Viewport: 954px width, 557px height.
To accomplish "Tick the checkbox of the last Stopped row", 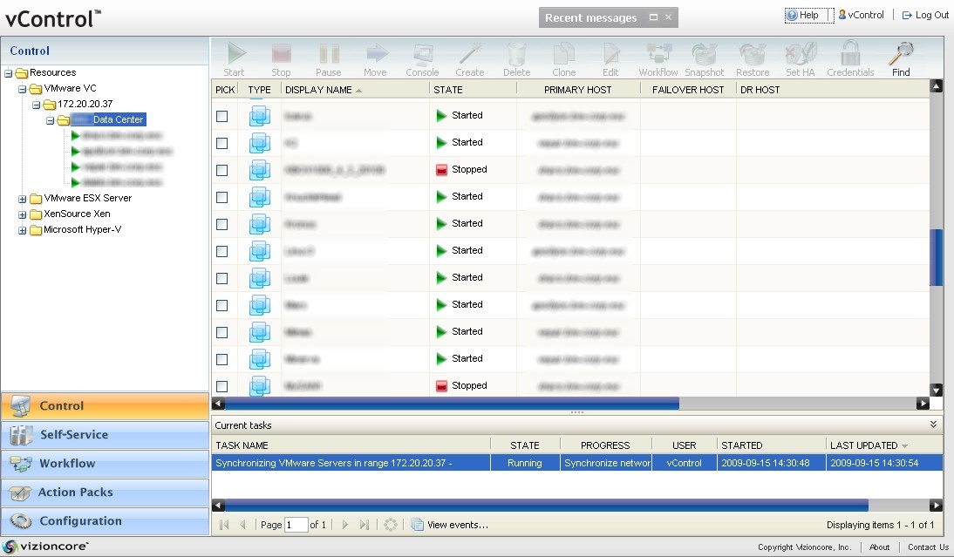I will pos(222,386).
